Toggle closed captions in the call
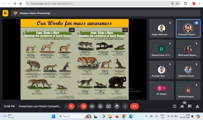This screenshot has height=120, width=203. (x=92, y=106)
